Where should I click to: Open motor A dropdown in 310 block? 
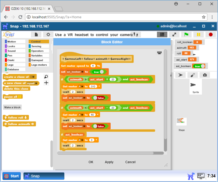(82, 86)
